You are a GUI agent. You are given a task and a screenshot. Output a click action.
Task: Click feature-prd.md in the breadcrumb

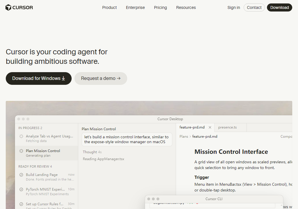[x=205, y=137]
